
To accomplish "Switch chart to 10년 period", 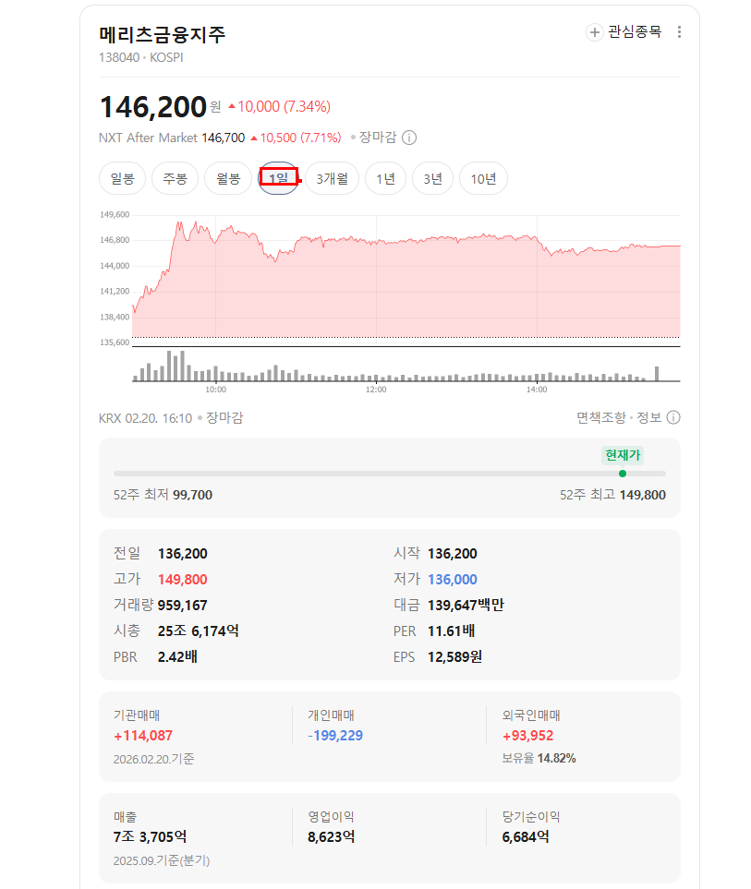I will point(483,178).
